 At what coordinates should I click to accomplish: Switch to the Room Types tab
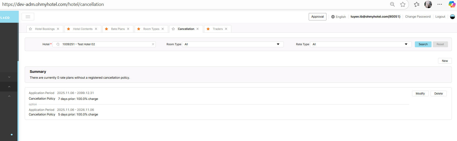(151, 29)
